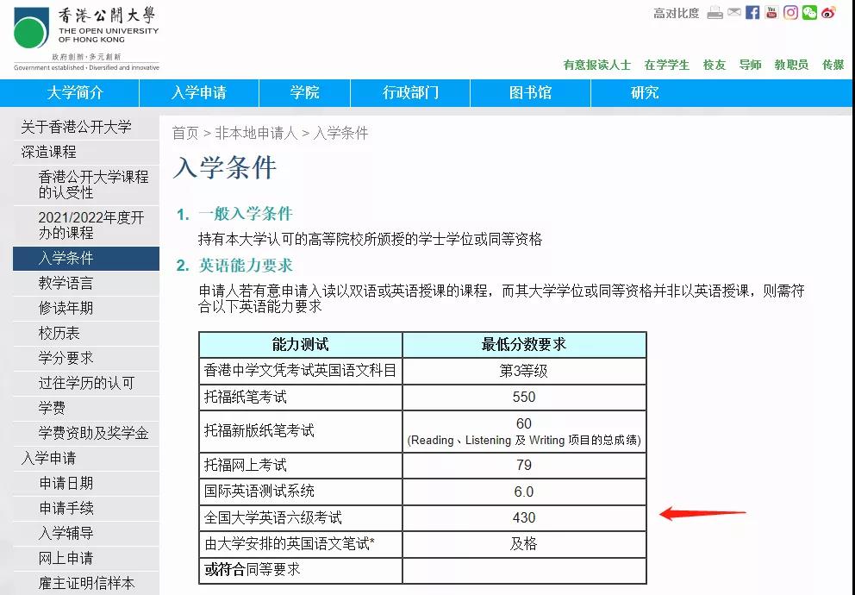Click 第3等级 score cell
Image resolution: width=855 pixels, height=595 pixels.
(524, 371)
